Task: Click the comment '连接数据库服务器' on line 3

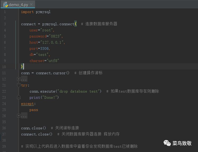Action: (x=101, y=24)
